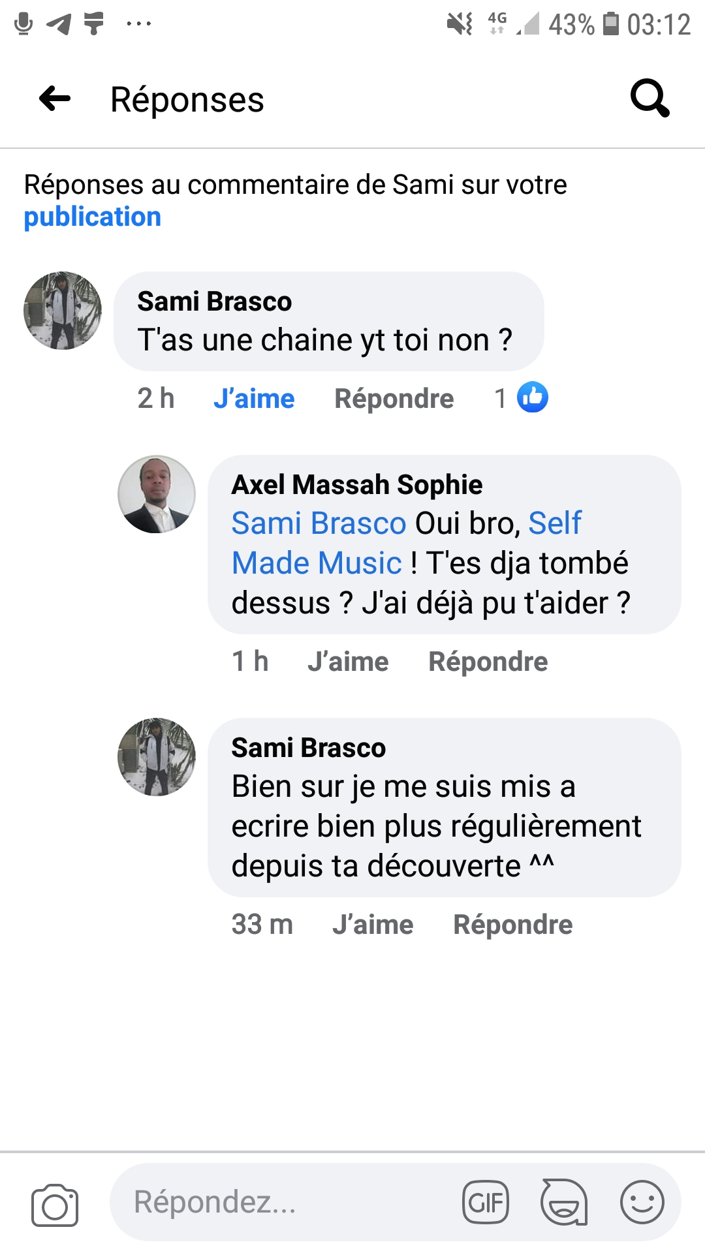Screen dimensions: 705x1253
Task: Reply to Axel Massah Sophie's comment
Action: 488,662
